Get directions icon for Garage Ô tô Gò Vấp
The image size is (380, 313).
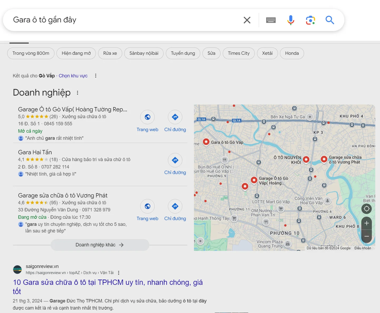coord(175,117)
